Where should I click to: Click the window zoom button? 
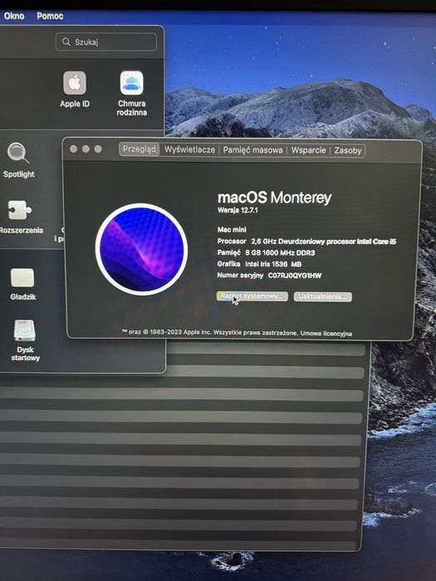click(x=98, y=149)
